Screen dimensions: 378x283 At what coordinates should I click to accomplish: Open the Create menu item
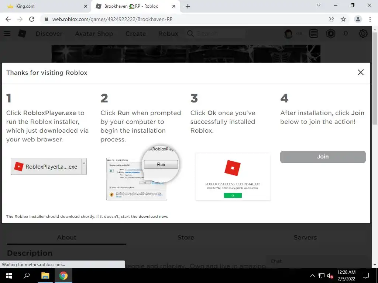135,34
